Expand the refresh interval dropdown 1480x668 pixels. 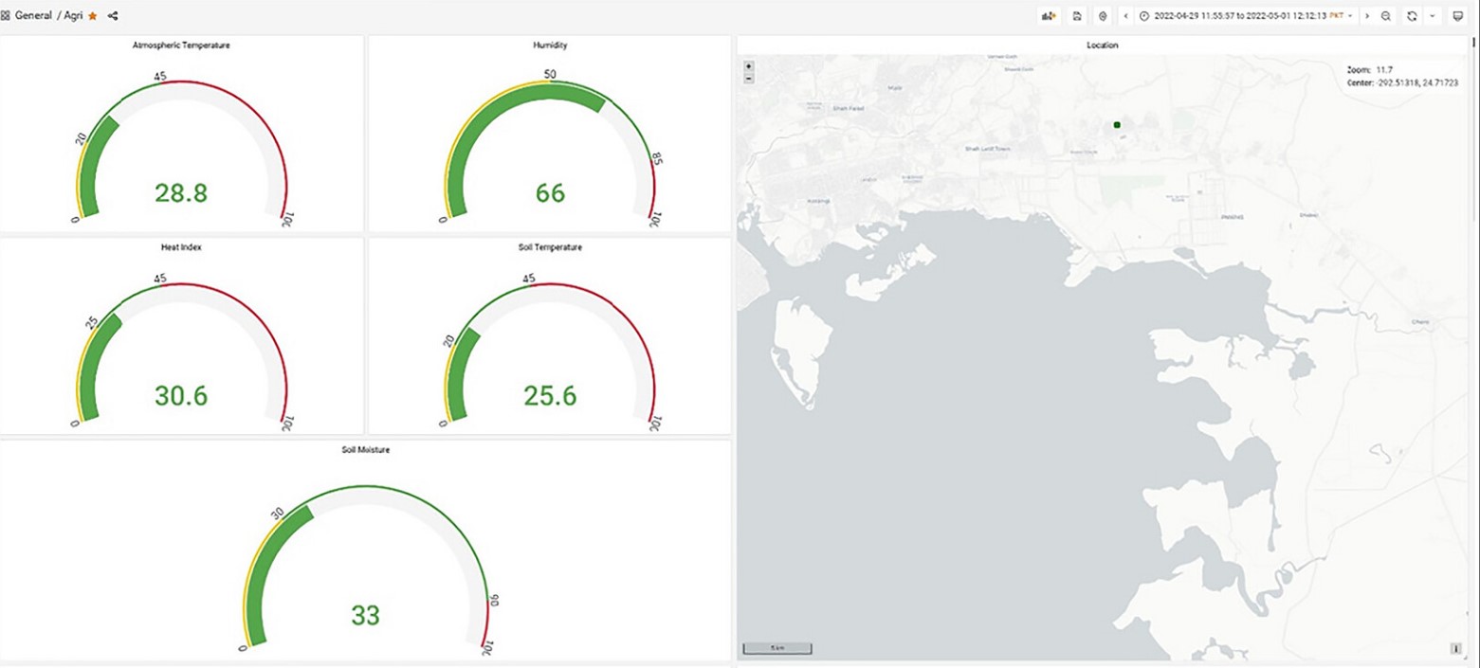pyautogui.click(x=1431, y=16)
